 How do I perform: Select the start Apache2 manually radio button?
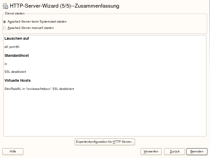point(4,28)
